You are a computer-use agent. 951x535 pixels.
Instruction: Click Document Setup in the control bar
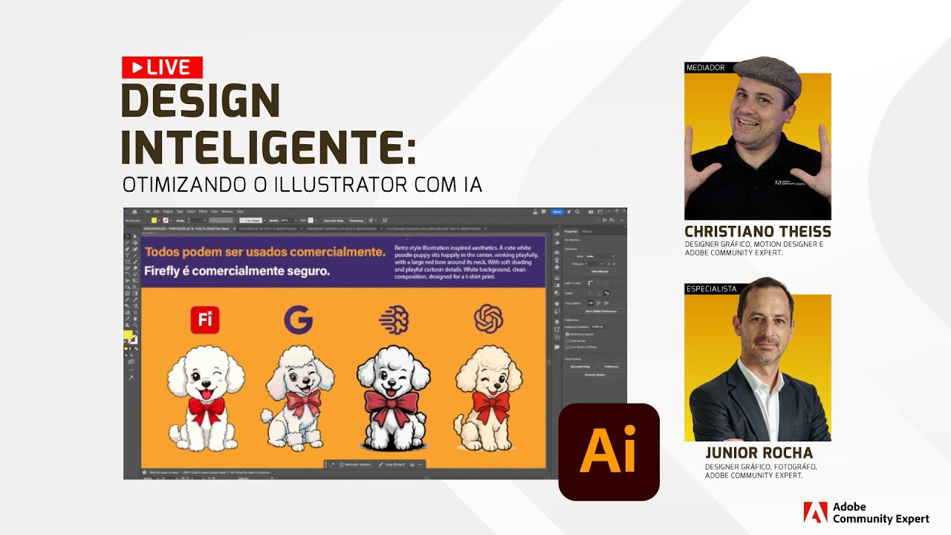pyautogui.click(x=334, y=221)
